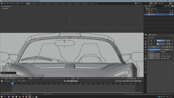Viewport: 174px width, 98px height.
Task: Adjust the Render subdivisions field
Action: pyautogui.click(x=154, y=54)
